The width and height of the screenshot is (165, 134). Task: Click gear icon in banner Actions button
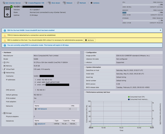tap(86, 40)
